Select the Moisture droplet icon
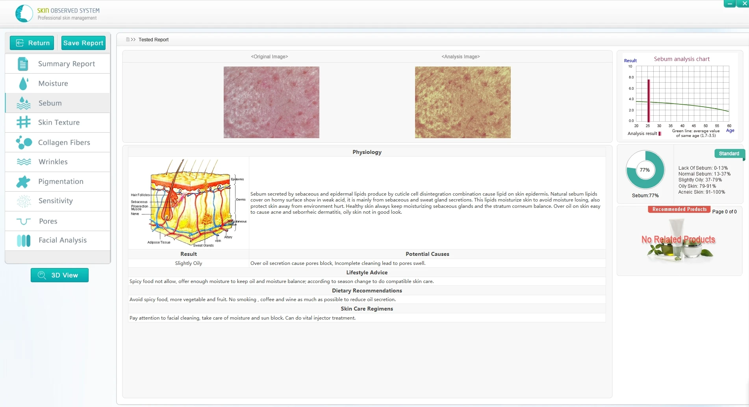This screenshot has height=407, width=749. point(23,83)
